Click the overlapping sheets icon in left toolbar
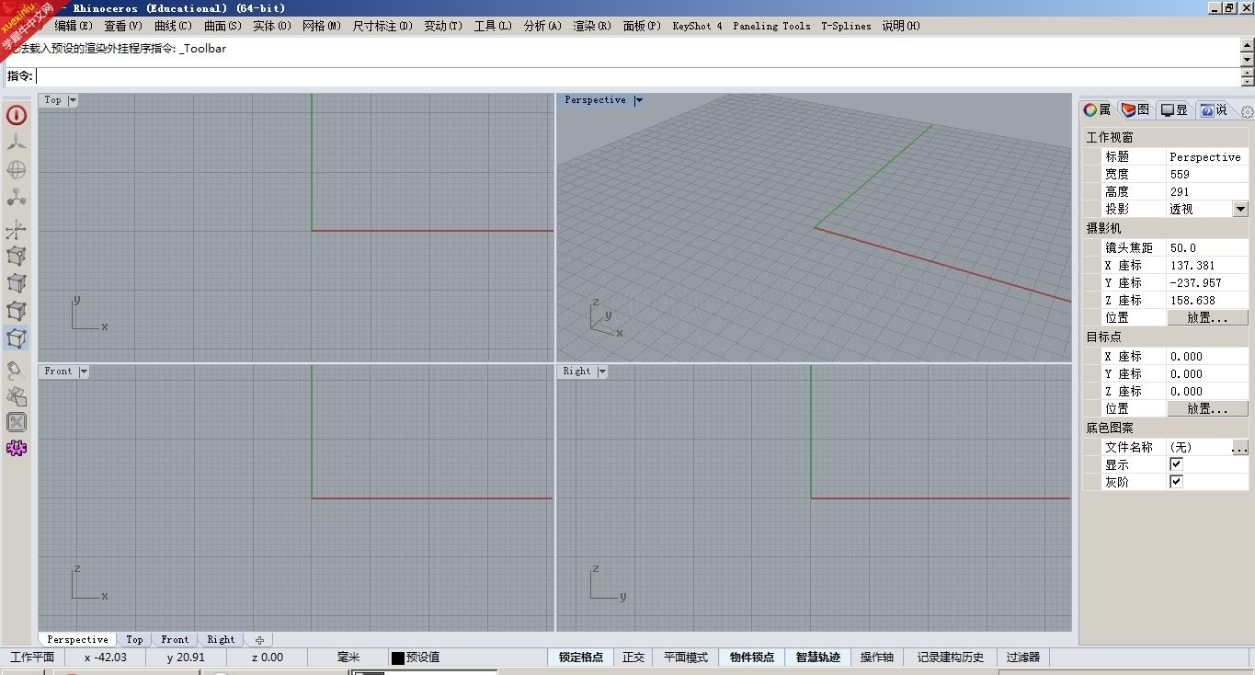Screen dimensions: 1255x675 tap(17, 396)
